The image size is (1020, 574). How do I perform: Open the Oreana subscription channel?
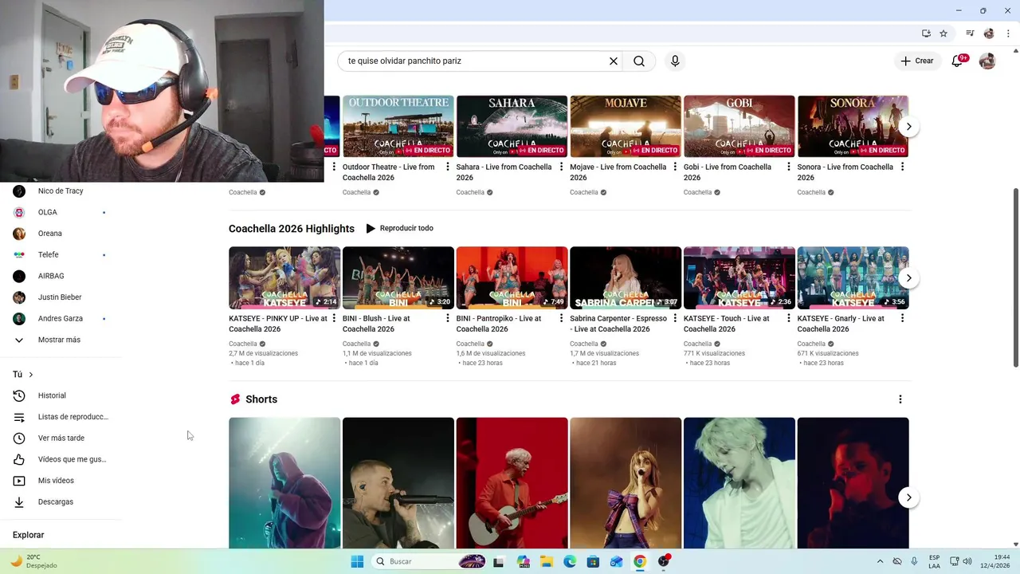click(x=61, y=234)
